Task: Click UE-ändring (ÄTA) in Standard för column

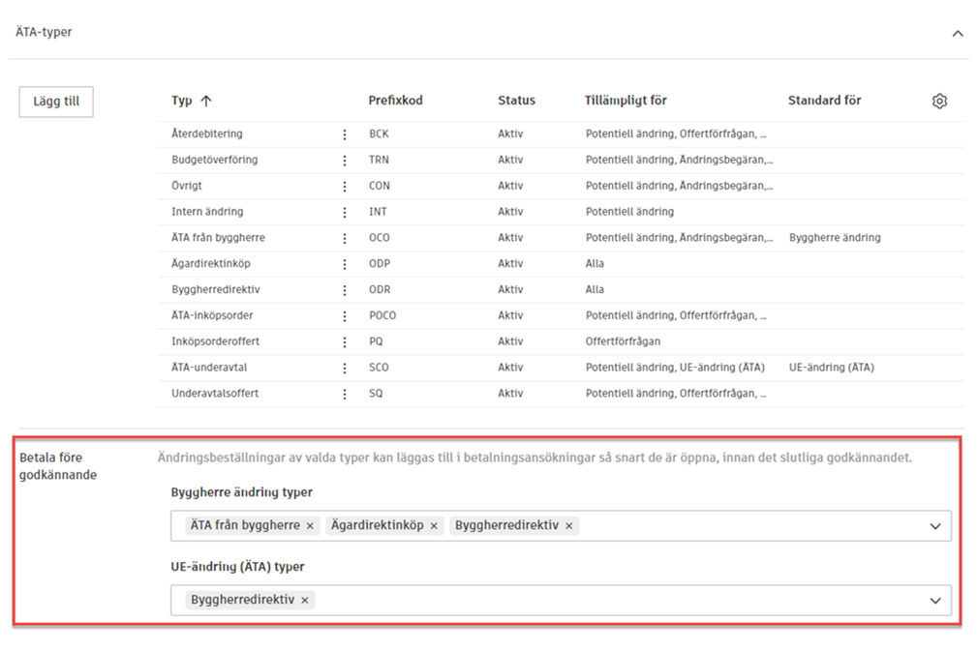Action: tap(832, 368)
